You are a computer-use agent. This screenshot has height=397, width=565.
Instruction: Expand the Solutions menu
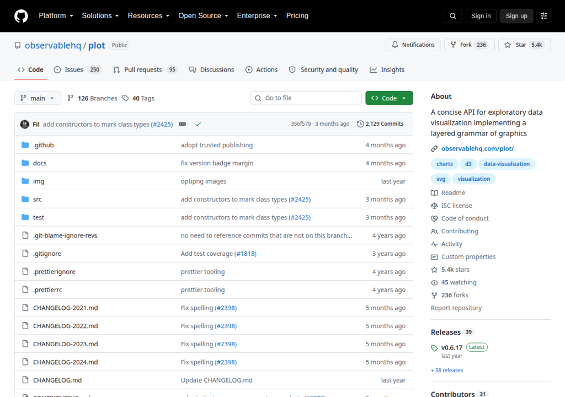point(100,16)
